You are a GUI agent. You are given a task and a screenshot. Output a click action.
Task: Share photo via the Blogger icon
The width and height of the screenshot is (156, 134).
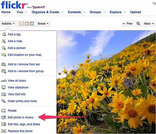point(27,24)
